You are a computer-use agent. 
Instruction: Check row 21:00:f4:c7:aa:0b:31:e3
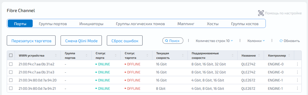(11, 72)
